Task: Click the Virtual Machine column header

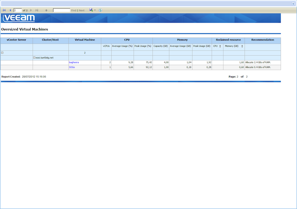Action: 85,40
